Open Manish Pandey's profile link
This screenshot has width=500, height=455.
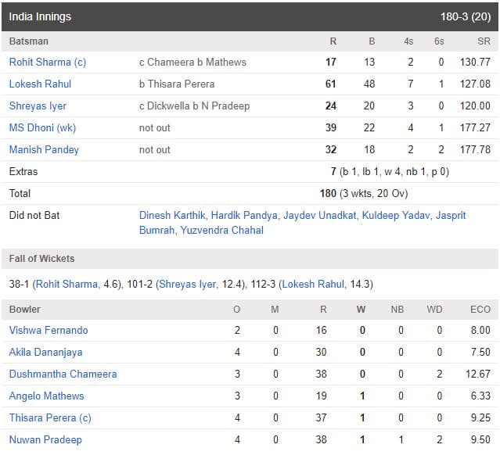click(44, 149)
